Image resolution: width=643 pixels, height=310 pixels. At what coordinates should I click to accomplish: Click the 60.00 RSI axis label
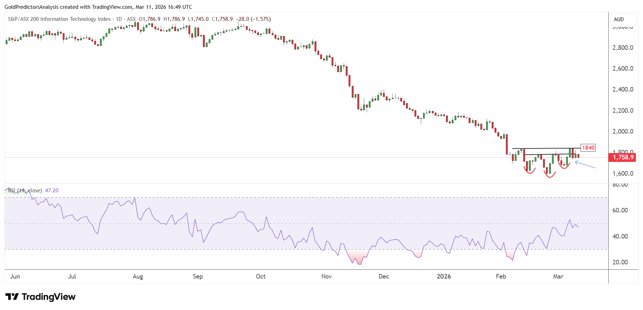tap(620, 210)
